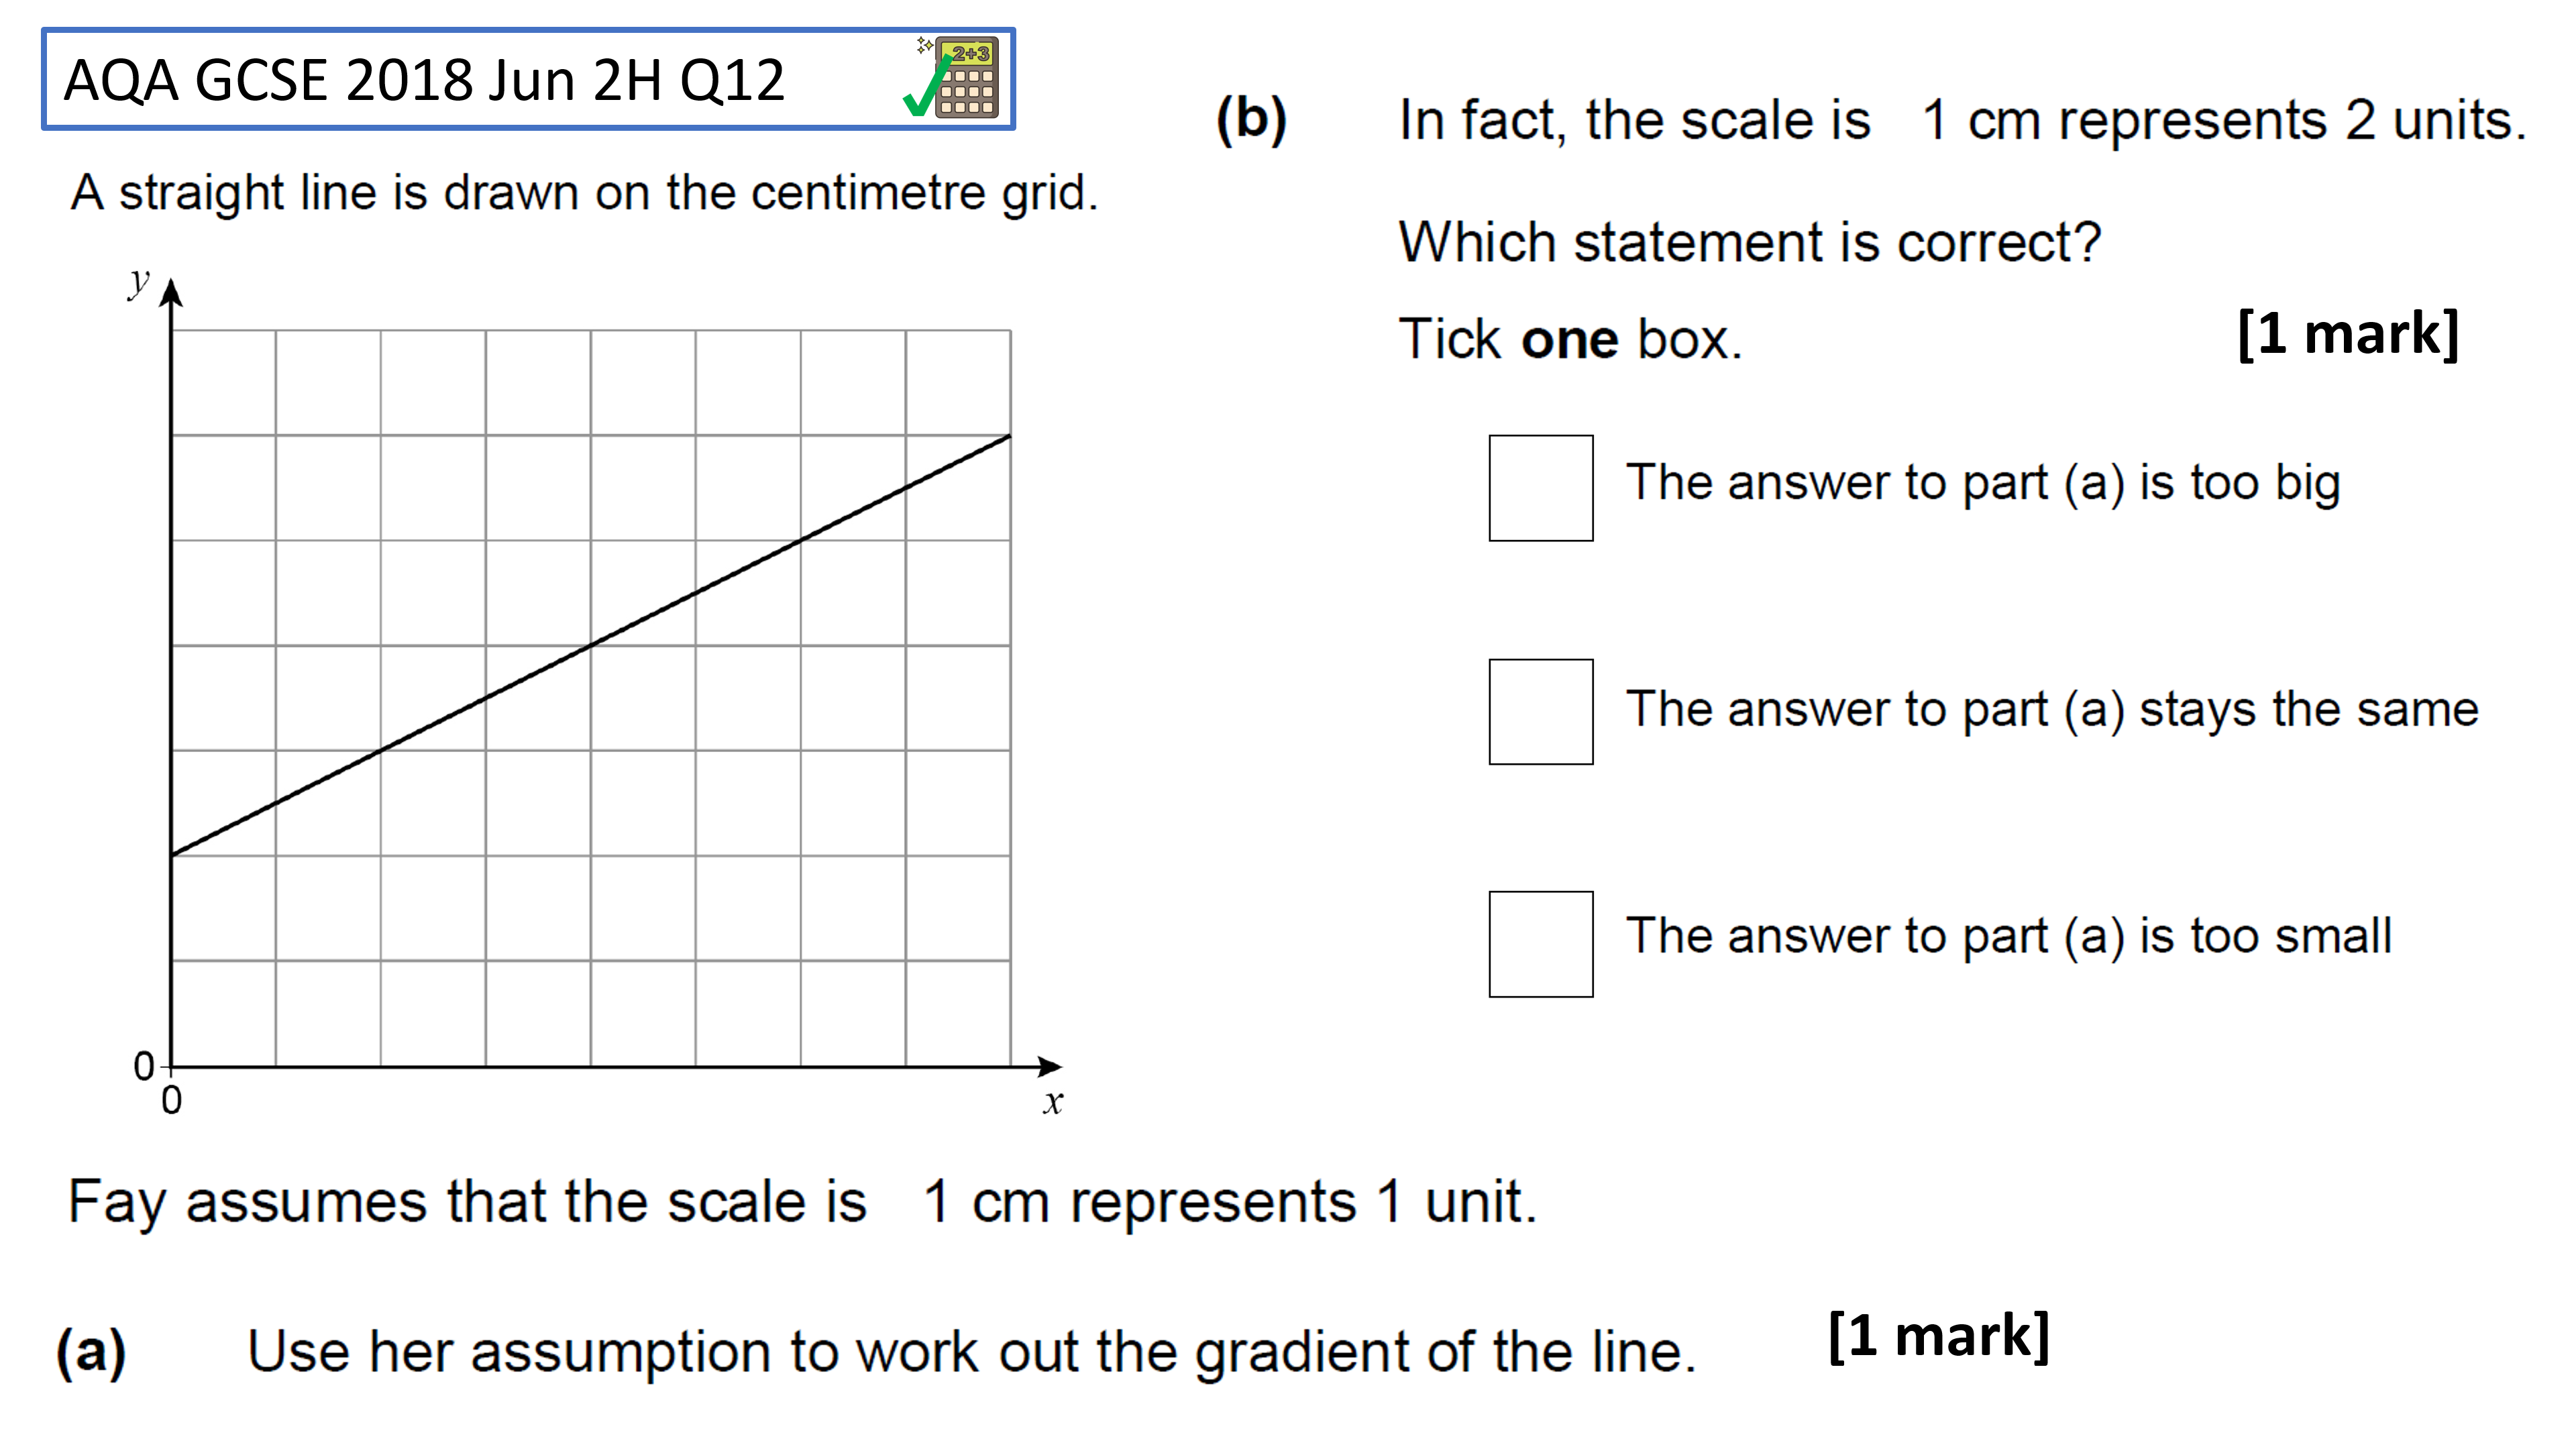Viewport: 2576px width, 1449px height.
Task: Click 'A straight line is drawn' sentence
Action: click(x=584, y=193)
